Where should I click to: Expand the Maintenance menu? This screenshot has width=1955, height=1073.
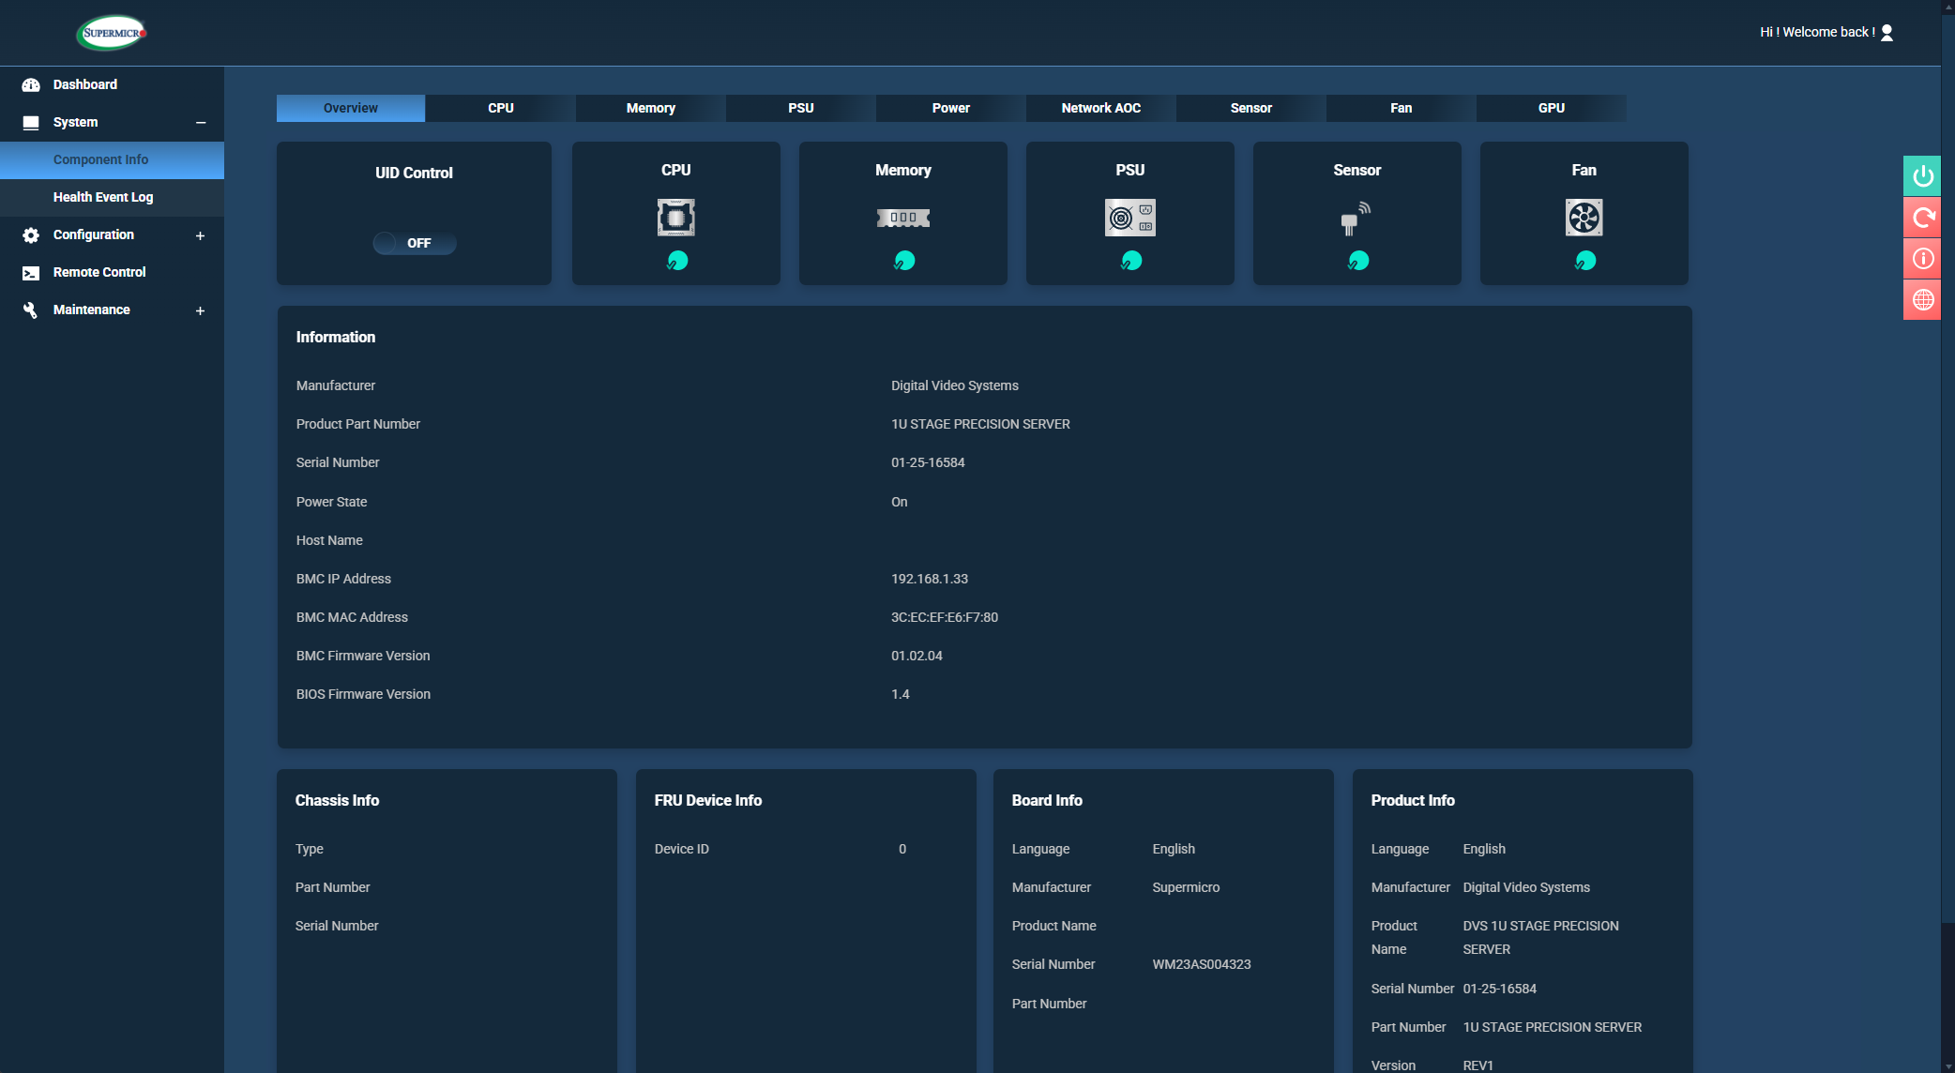200,310
